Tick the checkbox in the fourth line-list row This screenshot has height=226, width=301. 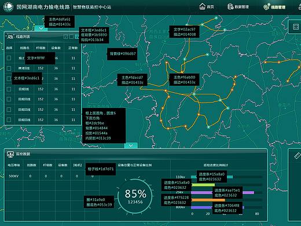(x=9, y=89)
